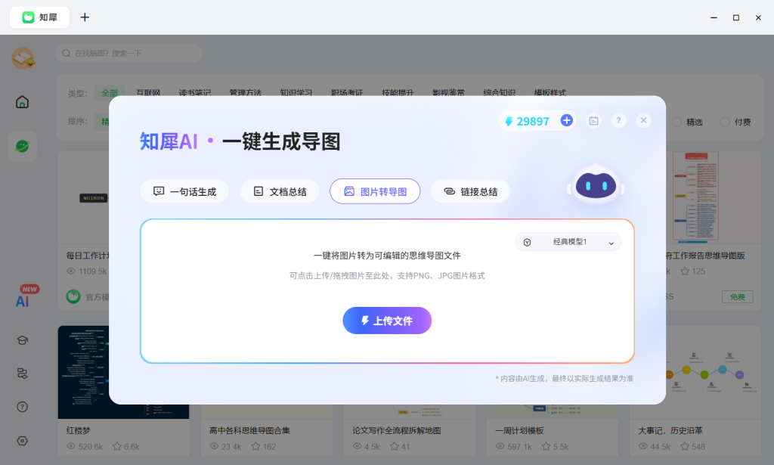
Task: Click the robot mascot icon
Action: [596, 185]
